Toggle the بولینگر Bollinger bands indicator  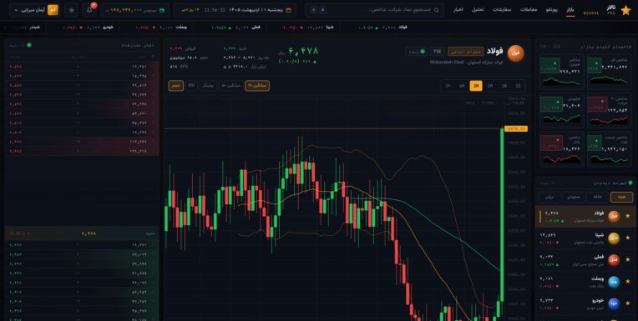click(208, 86)
